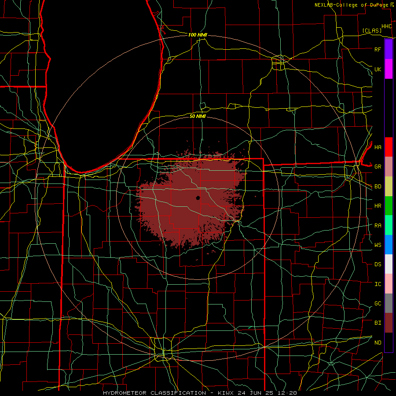Click the 100 NMI range ring label
Viewport: 396px width, 396px height.
point(198,35)
